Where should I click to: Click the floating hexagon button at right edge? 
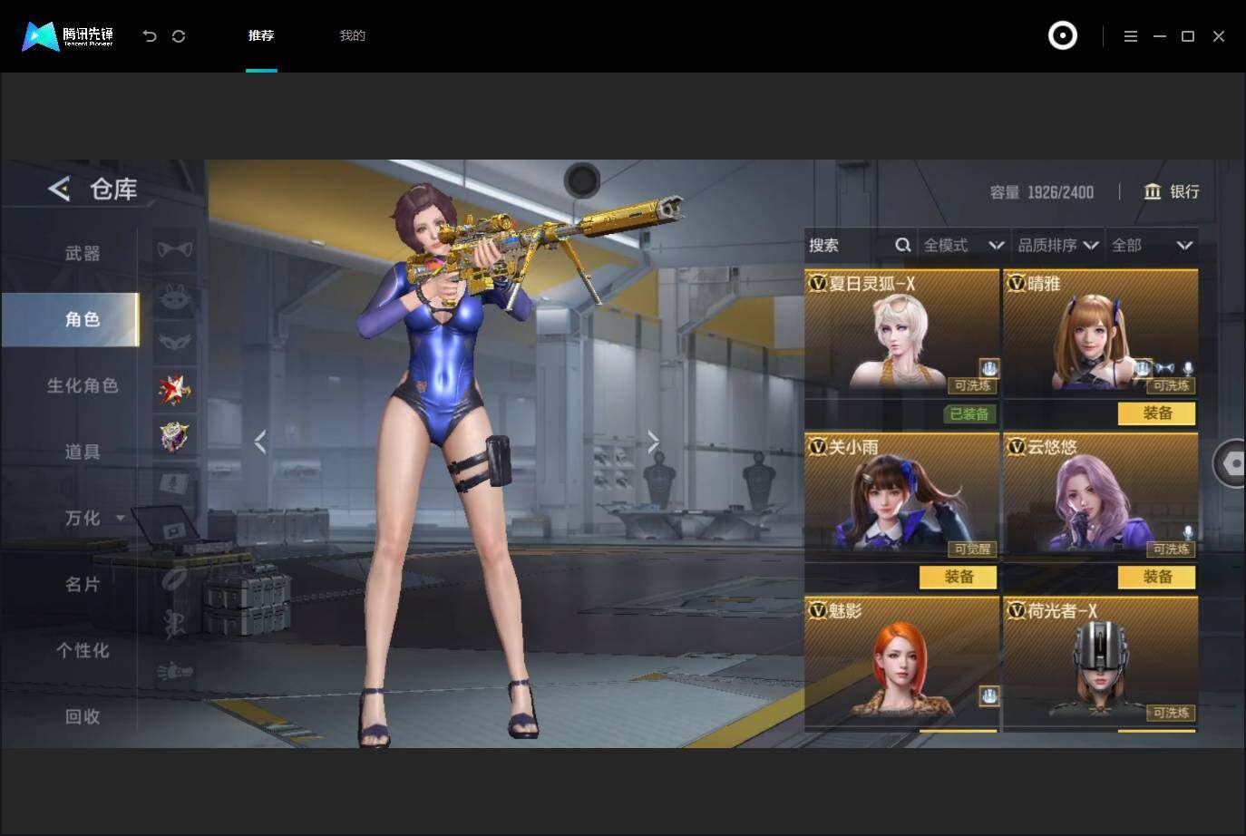(1231, 463)
